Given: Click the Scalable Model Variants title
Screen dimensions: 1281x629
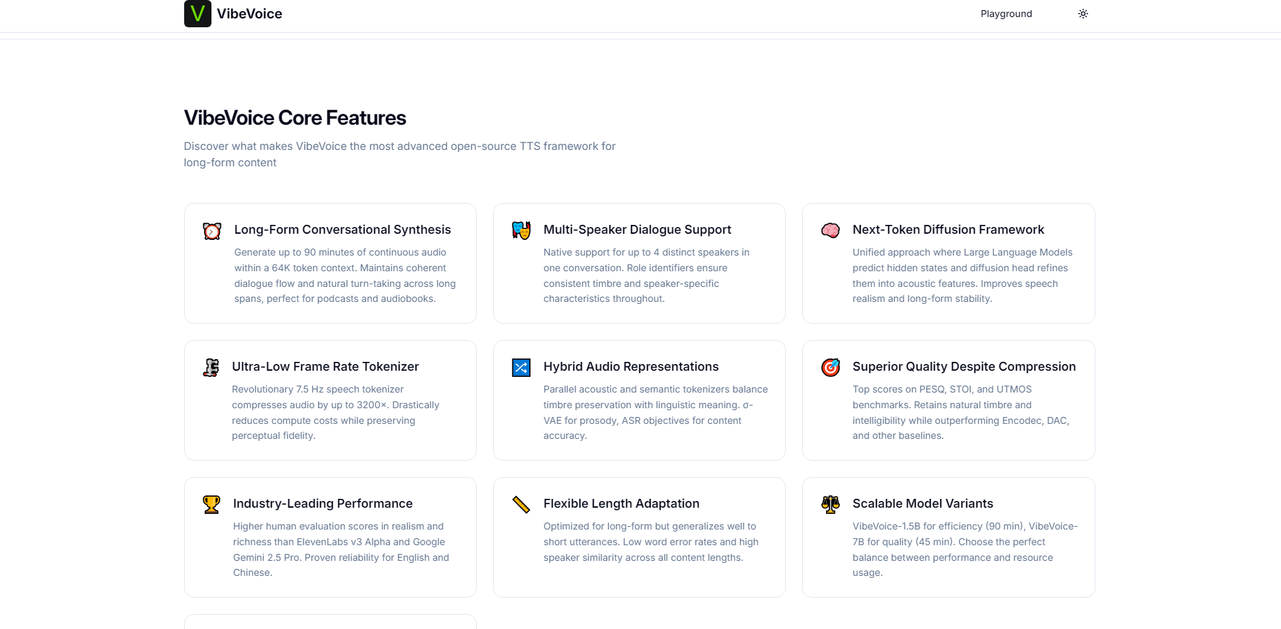Looking at the screenshot, I should click(x=922, y=504).
